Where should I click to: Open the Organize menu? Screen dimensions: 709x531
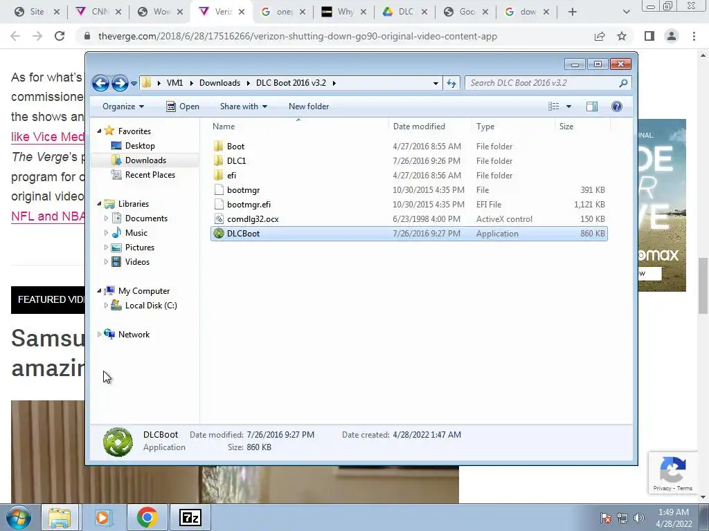click(x=123, y=106)
